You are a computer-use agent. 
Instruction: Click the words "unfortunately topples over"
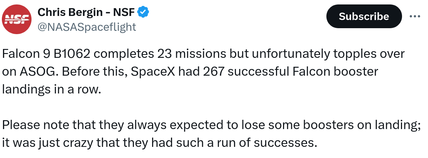[328, 55]
